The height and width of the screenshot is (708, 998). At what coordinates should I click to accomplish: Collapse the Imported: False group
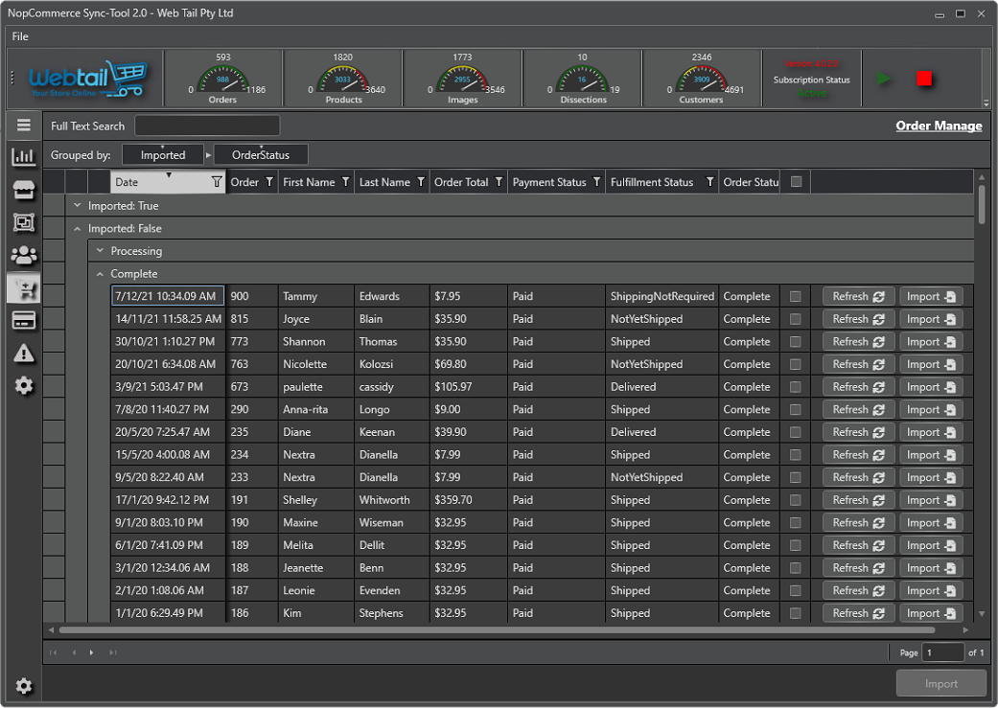(77, 228)
